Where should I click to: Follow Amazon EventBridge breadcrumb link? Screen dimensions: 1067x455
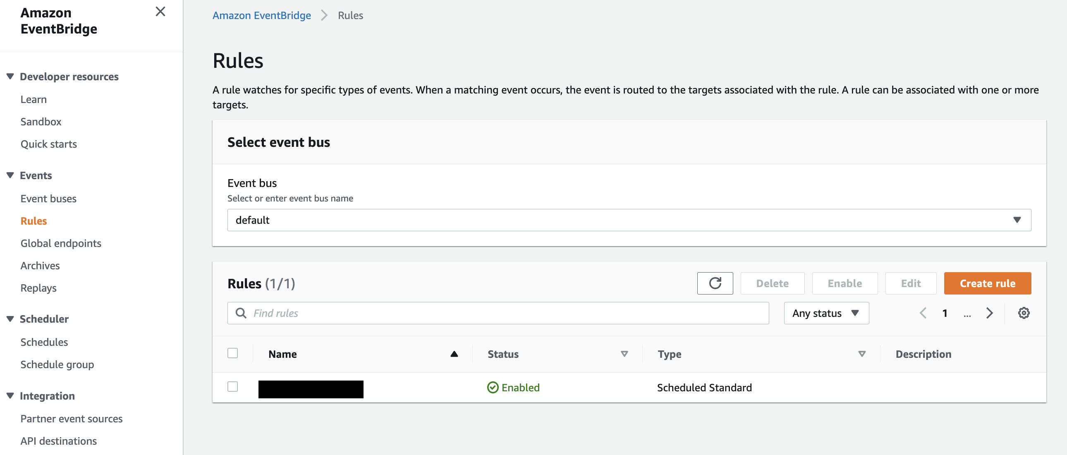[x=261, y=15]
